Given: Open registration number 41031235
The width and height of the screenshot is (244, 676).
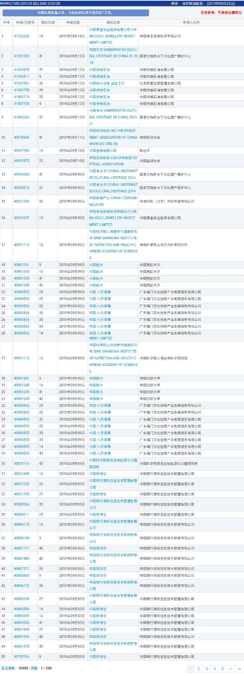Looking at the screenshot, I should [22, 56].
